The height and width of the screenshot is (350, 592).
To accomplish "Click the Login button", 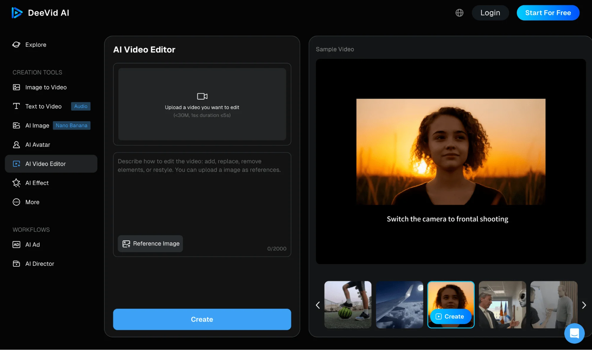I will (x=490, y=13).
